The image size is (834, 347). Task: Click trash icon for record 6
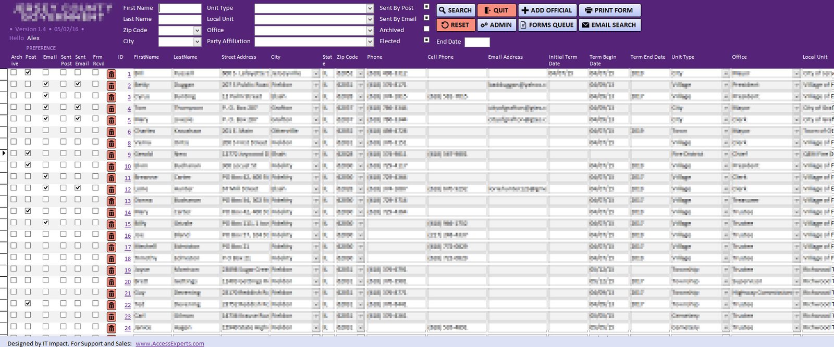(112, 132)
